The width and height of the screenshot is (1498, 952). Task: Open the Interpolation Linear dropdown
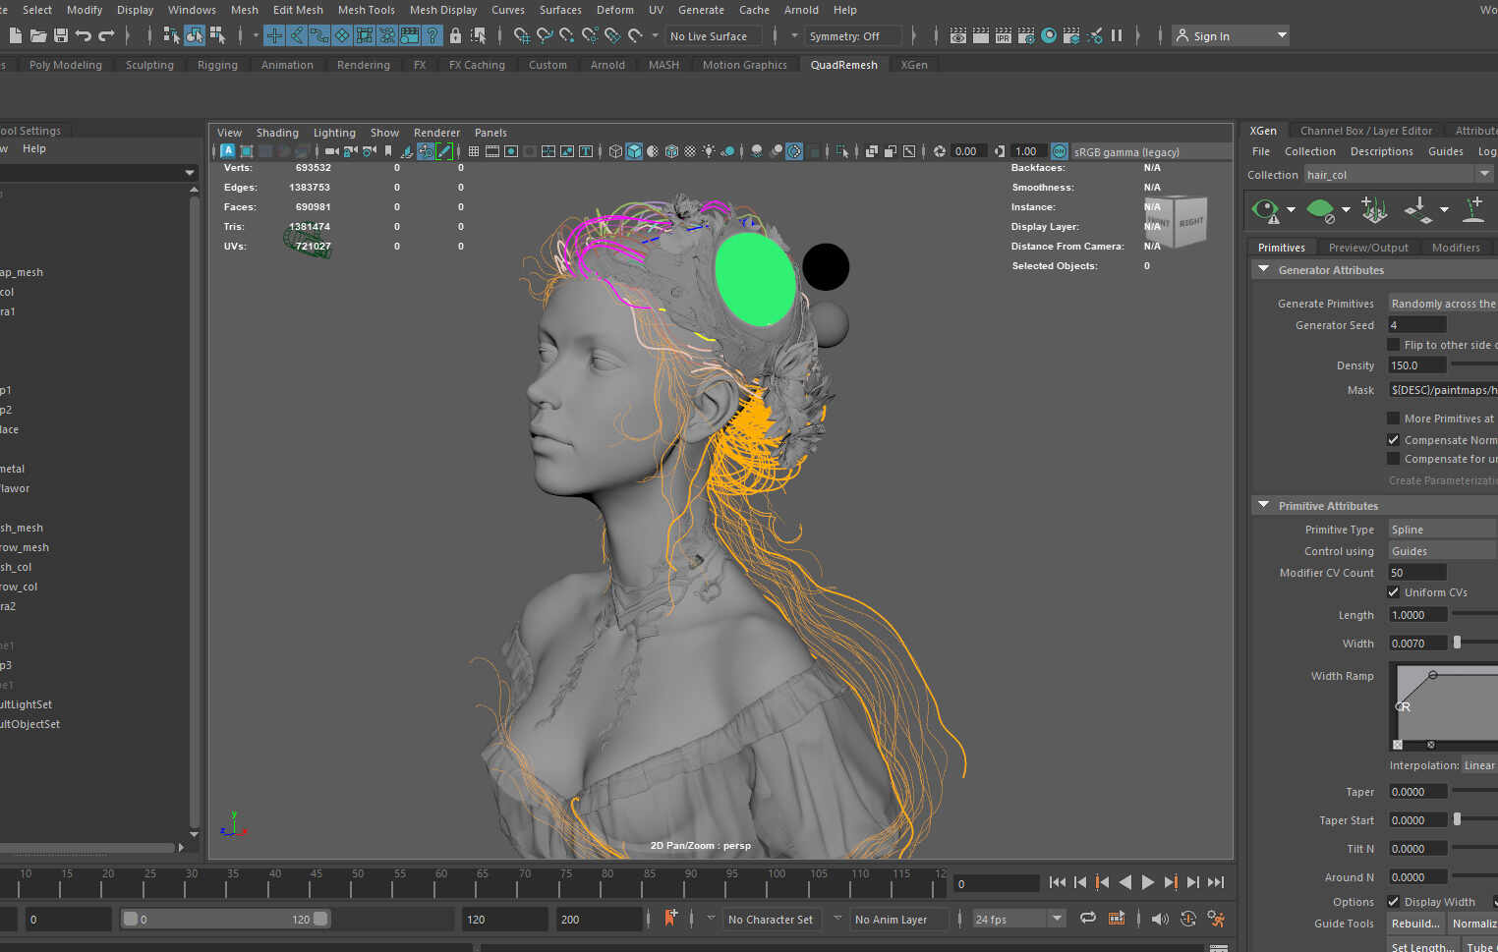pyautogui.click(x=1479, y=765)
